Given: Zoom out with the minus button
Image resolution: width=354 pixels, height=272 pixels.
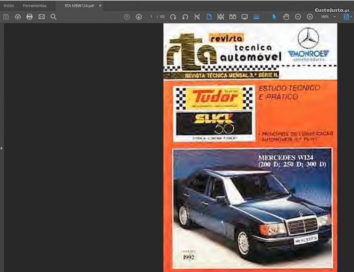Looking at the screenshot, I should click(x=298, y=17).
